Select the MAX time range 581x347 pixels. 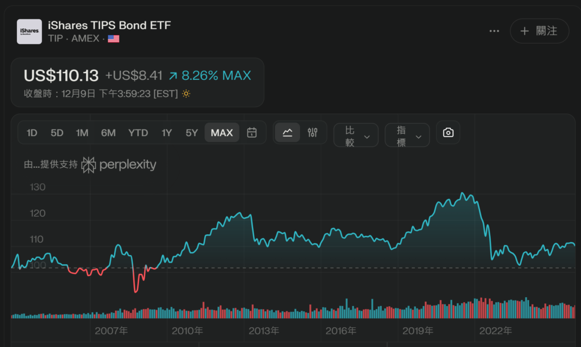(222, 133)
